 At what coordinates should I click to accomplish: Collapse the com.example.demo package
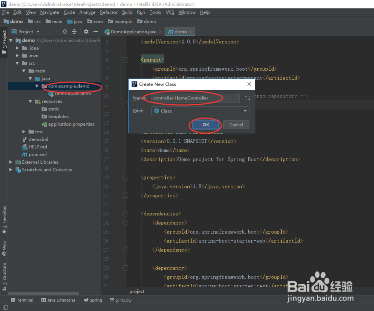point(37,86)
